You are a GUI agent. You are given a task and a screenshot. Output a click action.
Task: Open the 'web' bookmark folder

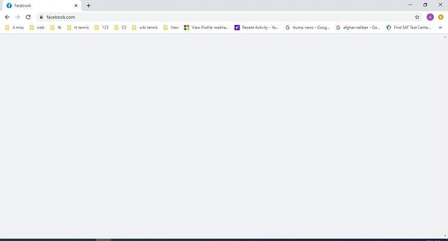pyautogui.click(x=37, y=27)
